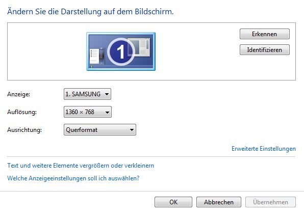Click the Auflösung label
The width and height of the screenshot is (304, 216).
coord(22,112)
